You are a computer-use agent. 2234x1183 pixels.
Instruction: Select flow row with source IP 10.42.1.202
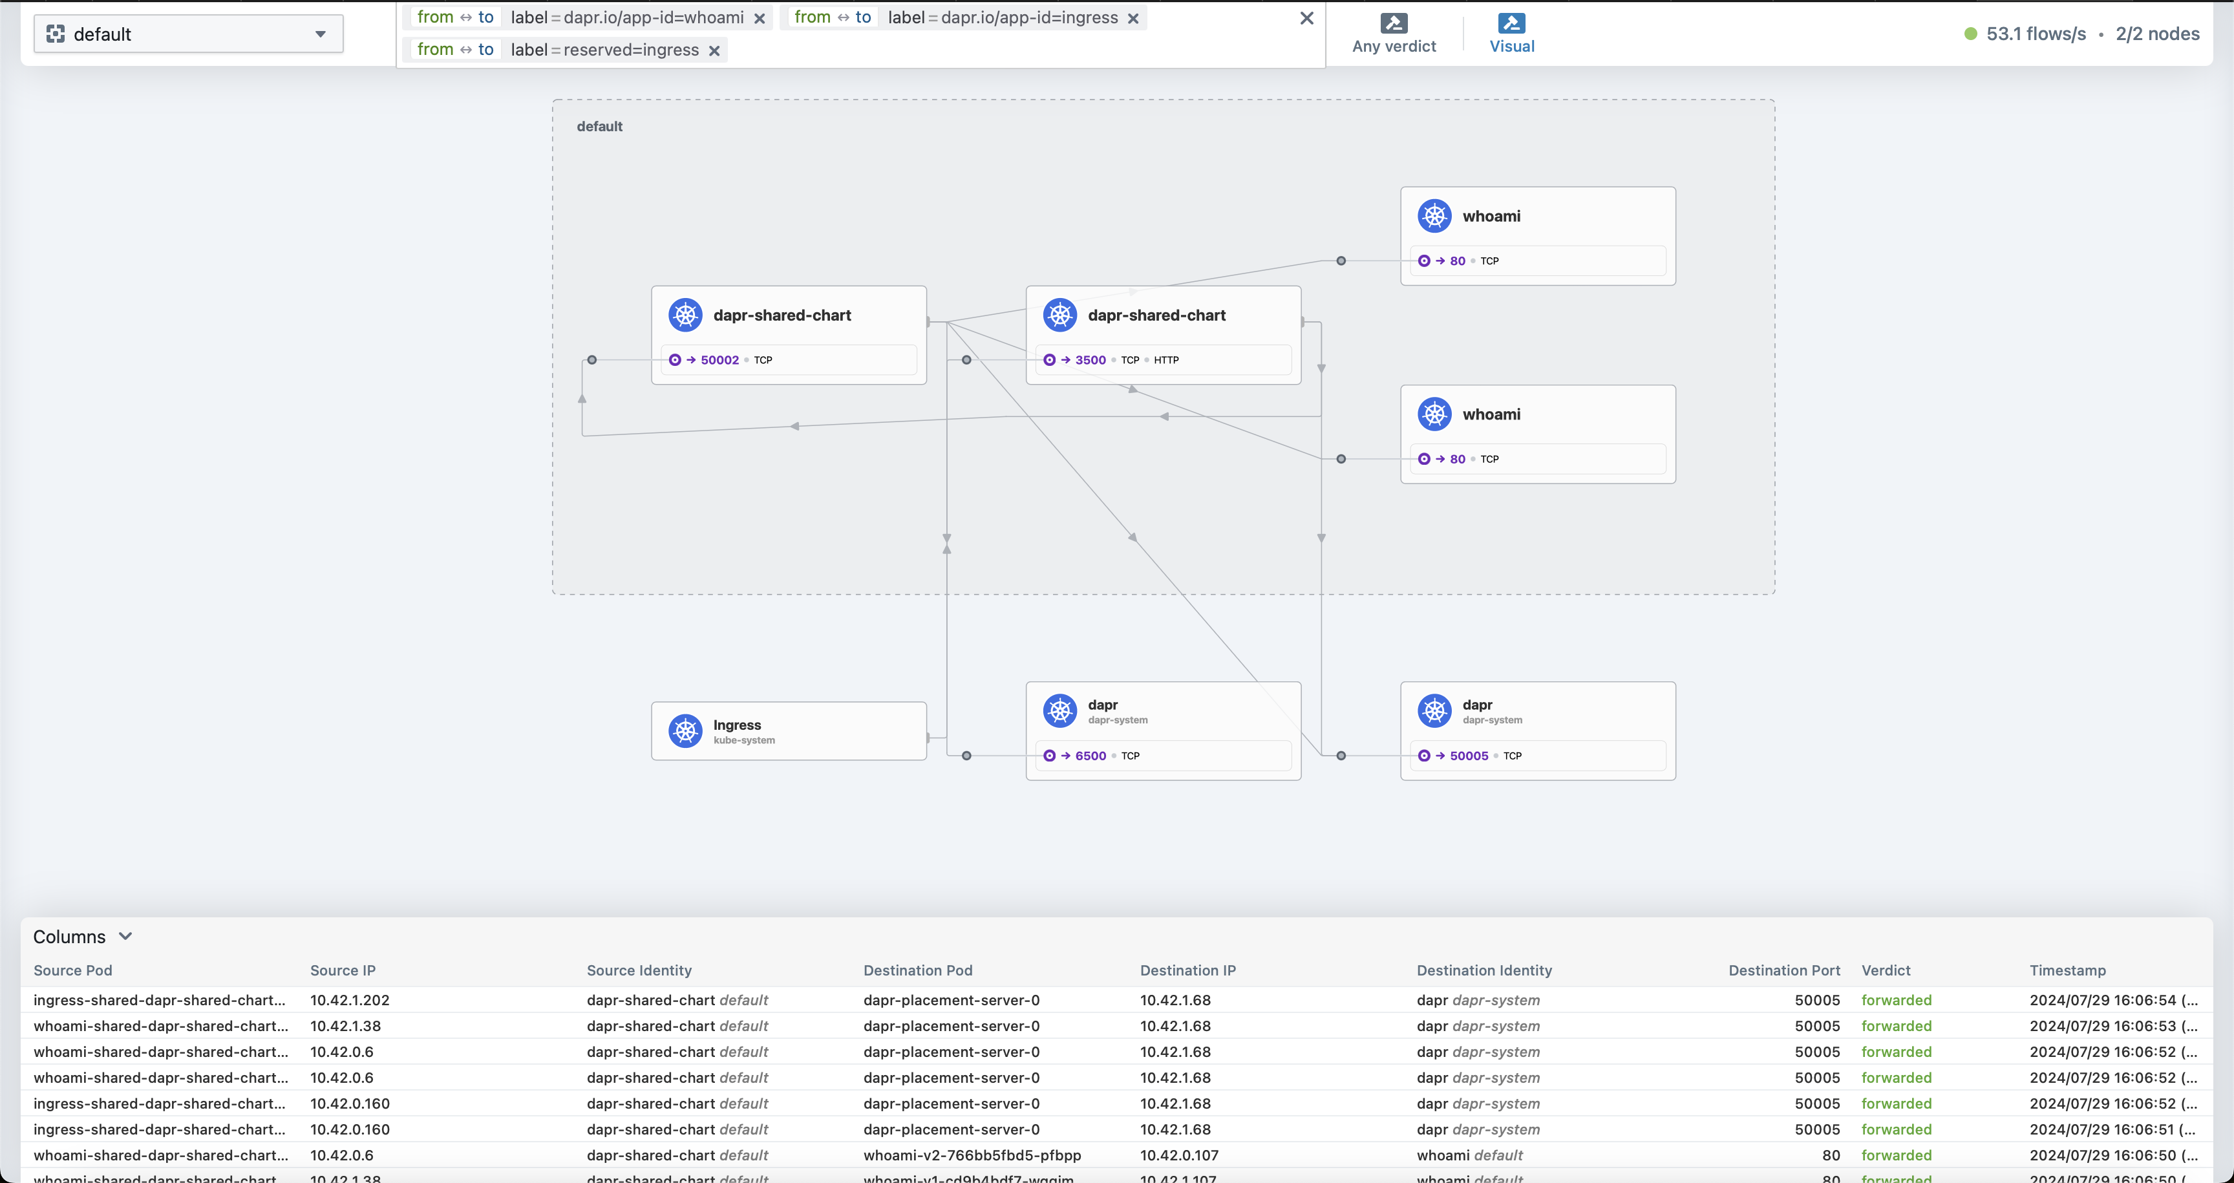pos(1116,1000)
